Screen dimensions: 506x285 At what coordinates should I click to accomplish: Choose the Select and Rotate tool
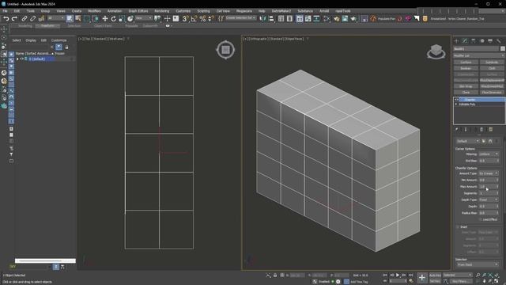(x=113, y=19)
